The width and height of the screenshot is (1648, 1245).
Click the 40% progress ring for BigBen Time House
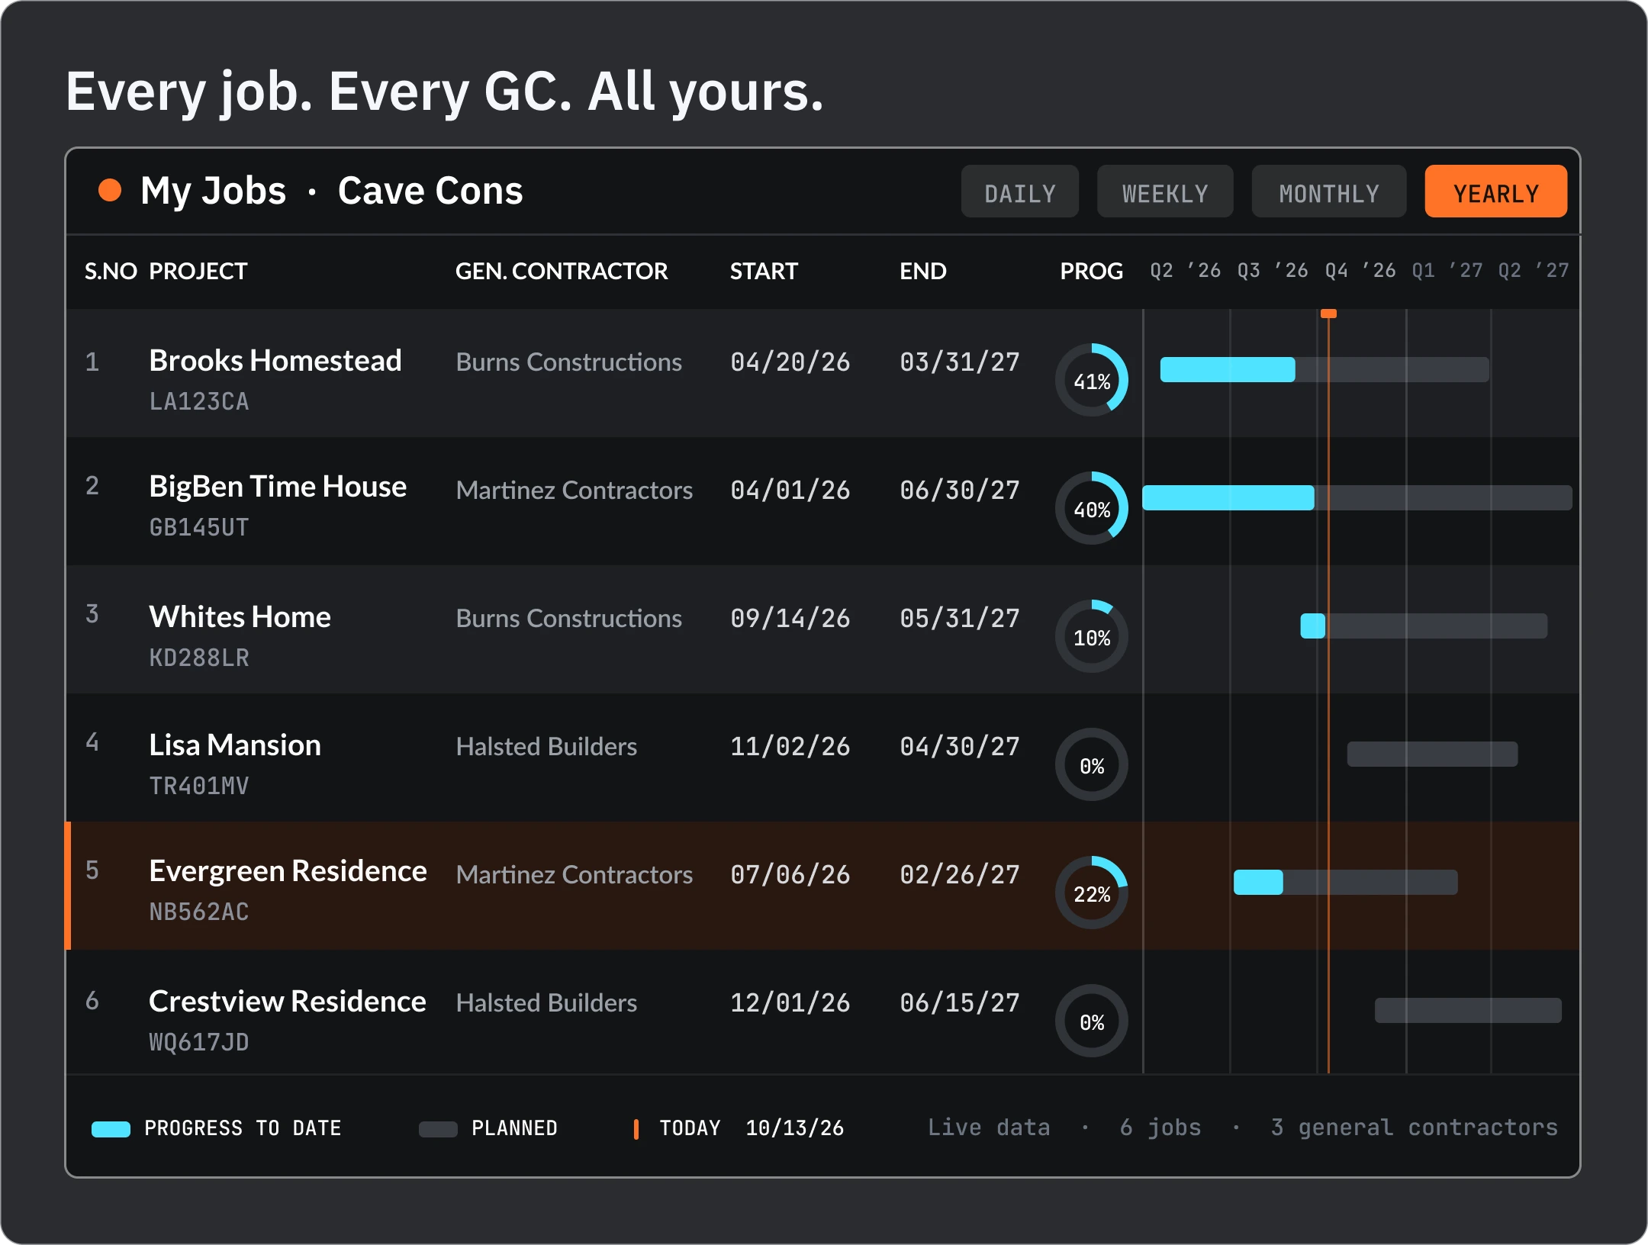coord(1092,508)
